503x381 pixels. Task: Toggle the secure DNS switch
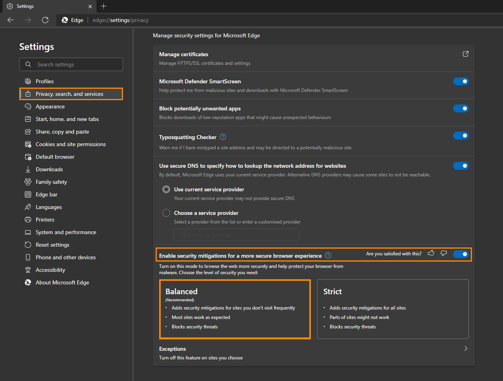461,166
